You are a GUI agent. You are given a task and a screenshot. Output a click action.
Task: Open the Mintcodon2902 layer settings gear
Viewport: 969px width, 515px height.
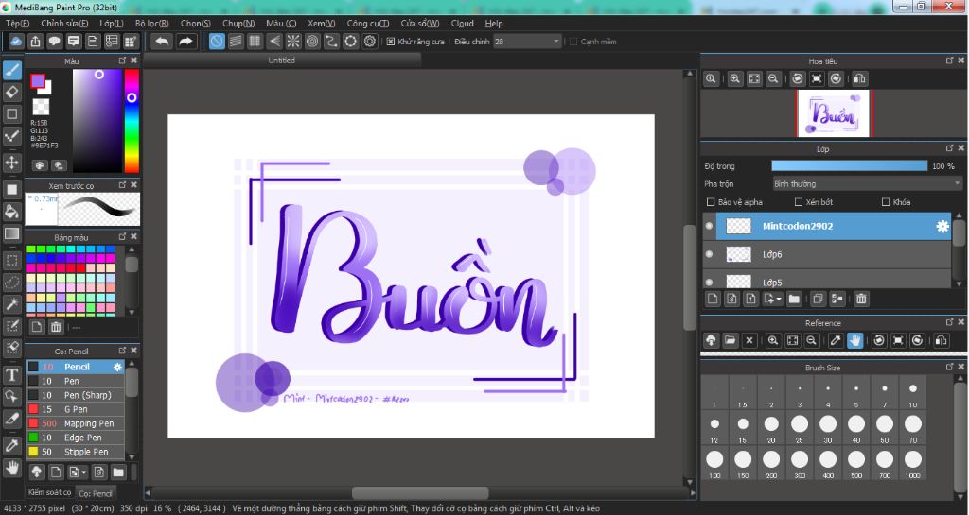coord(942,227)
